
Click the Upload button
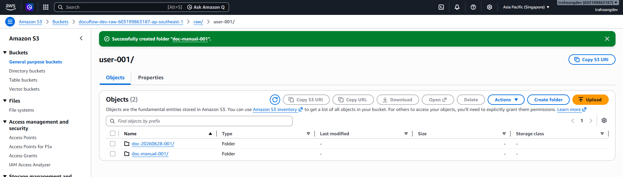pyautogui.click(x=590, y=100)
